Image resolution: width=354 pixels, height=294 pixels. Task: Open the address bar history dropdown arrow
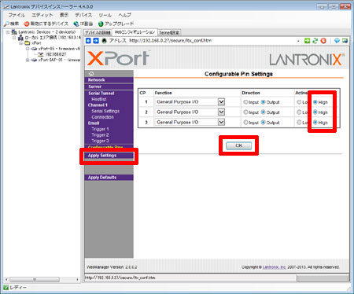[298, 41]
